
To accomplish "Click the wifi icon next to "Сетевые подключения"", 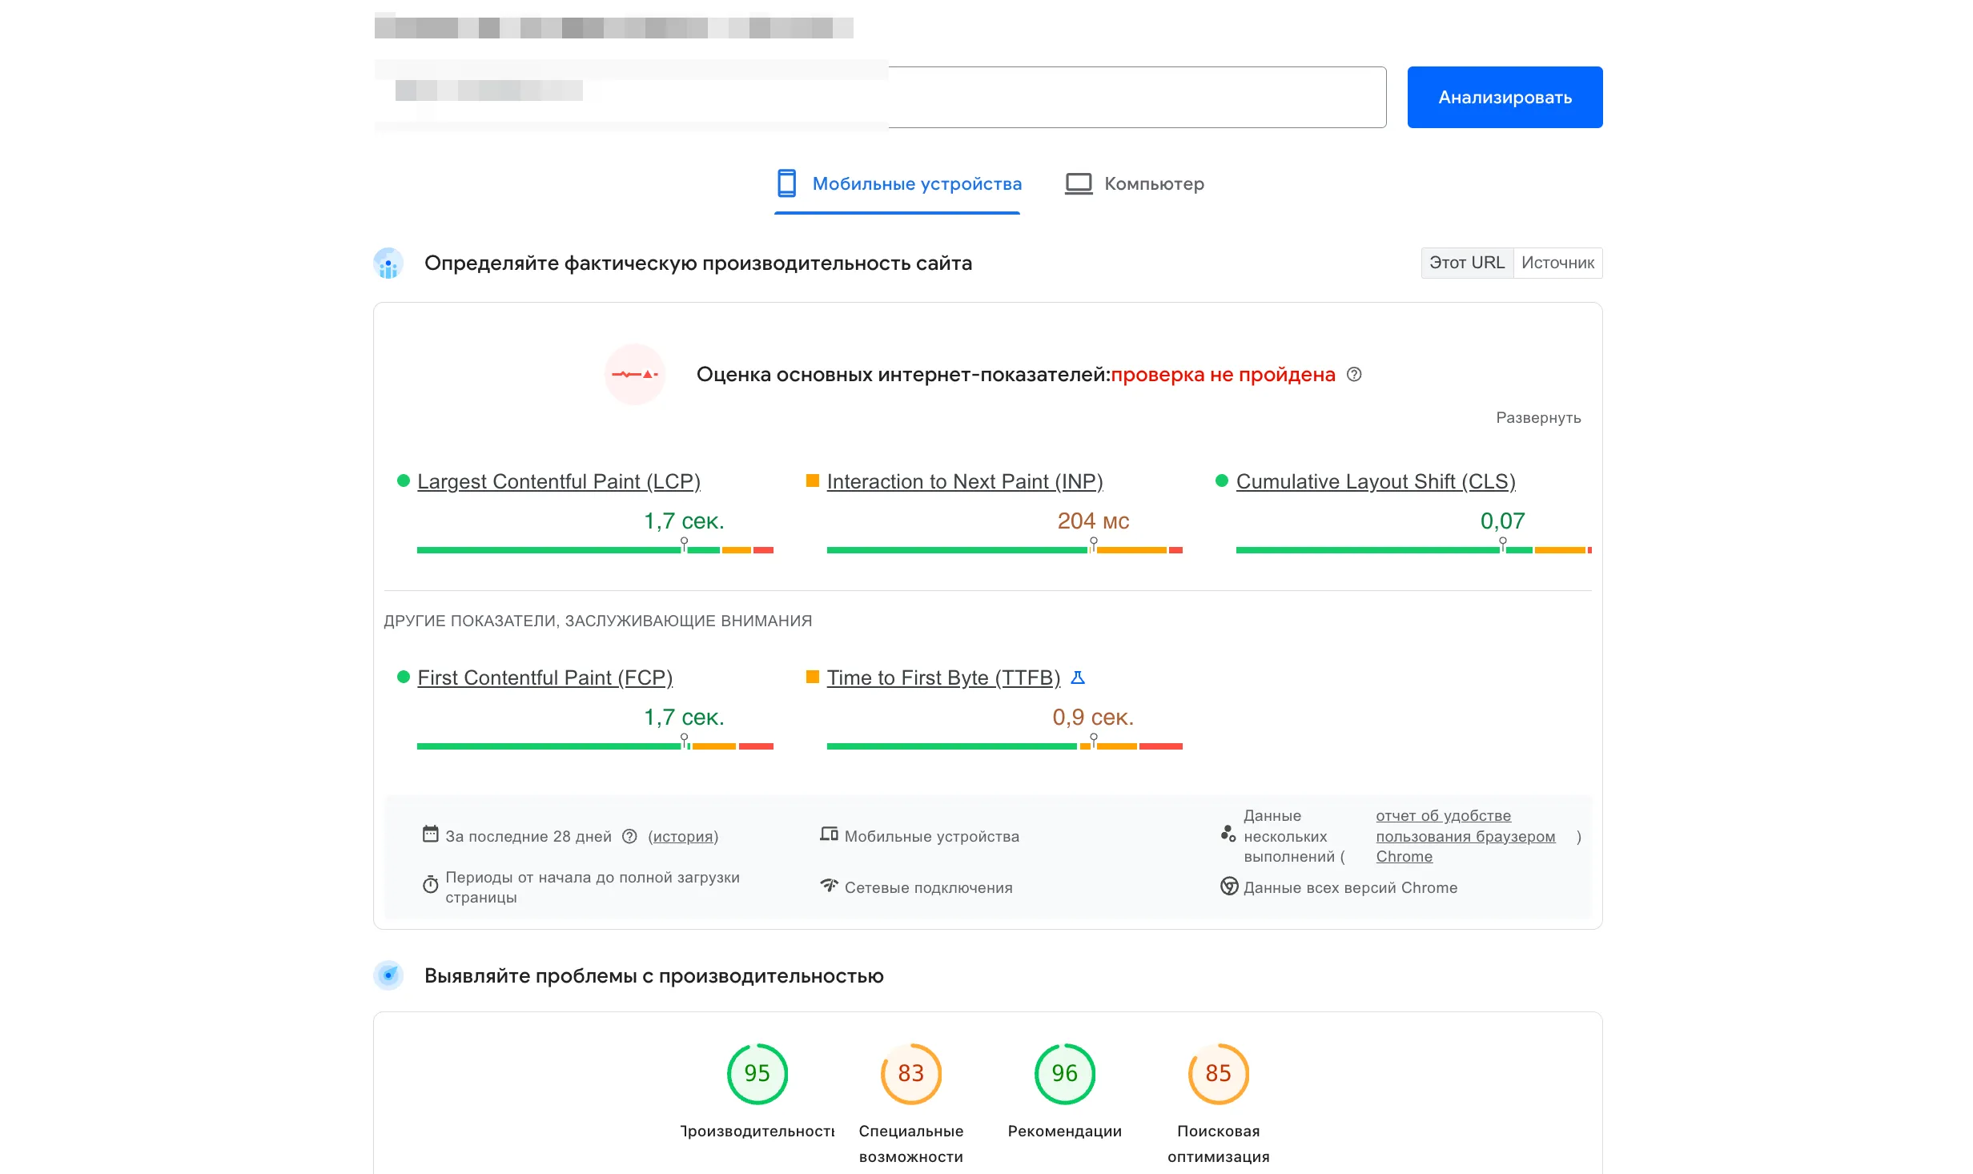I will [x=829, y=887].
